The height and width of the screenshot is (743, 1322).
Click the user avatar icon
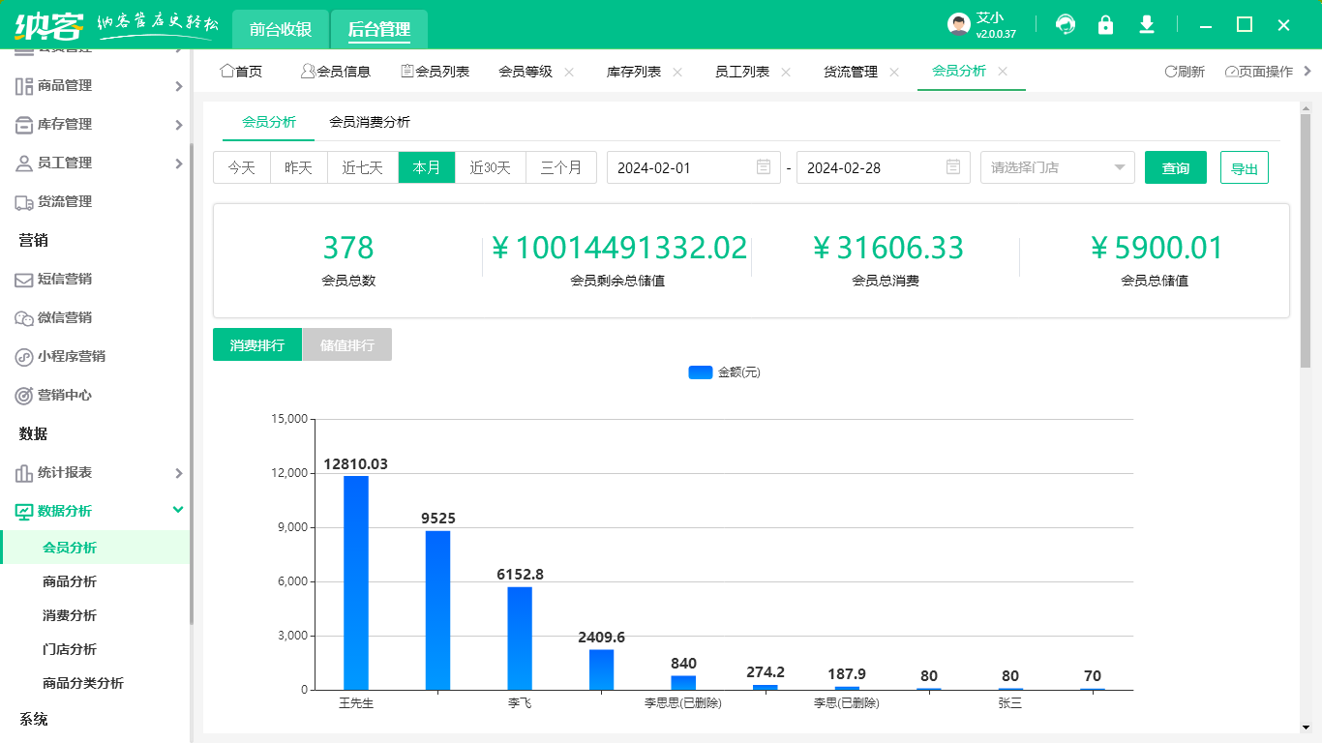click(x=958, y=24)
